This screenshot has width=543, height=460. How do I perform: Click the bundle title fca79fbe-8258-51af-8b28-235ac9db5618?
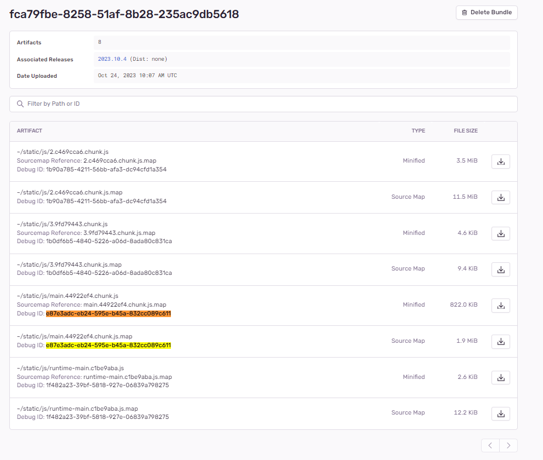pyautogui.click(x=123, y=14)
